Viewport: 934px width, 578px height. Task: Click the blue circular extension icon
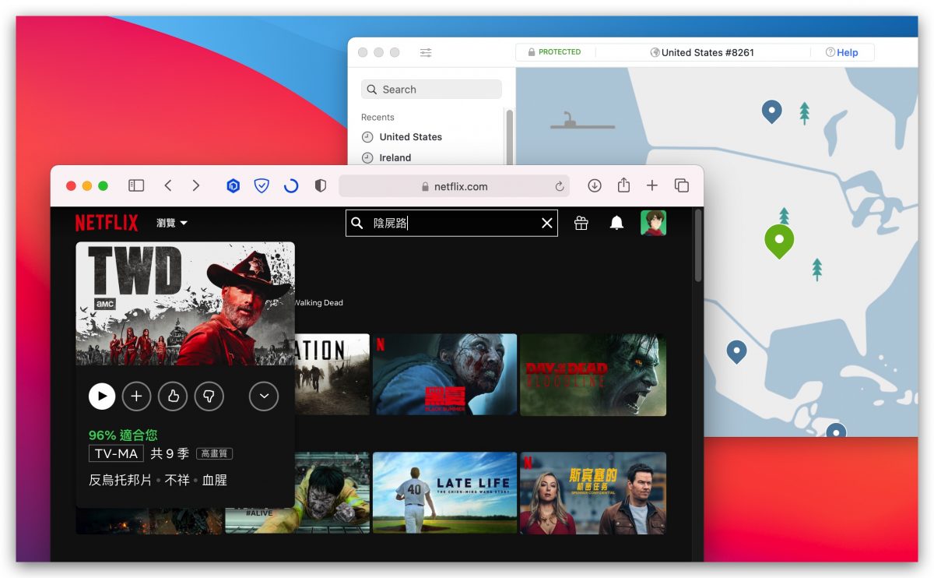point(291,185)
